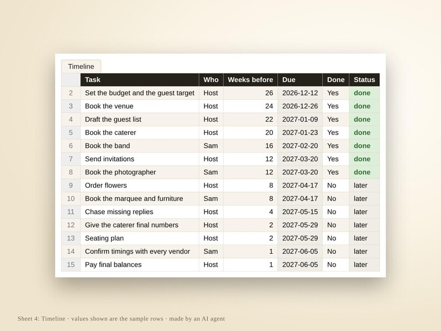Select the Status column header
Image resolution: width=441 pixels, height=331 pixels.
[x=364, y=80]
